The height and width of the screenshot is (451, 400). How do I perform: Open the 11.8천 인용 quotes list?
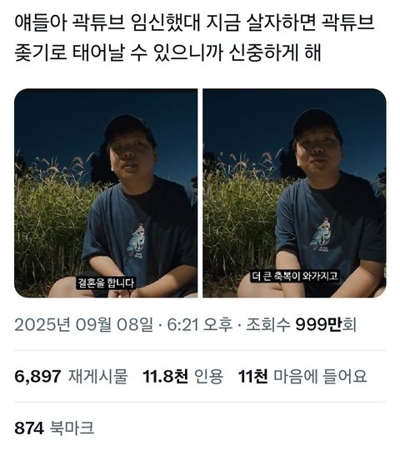[182, 377]
